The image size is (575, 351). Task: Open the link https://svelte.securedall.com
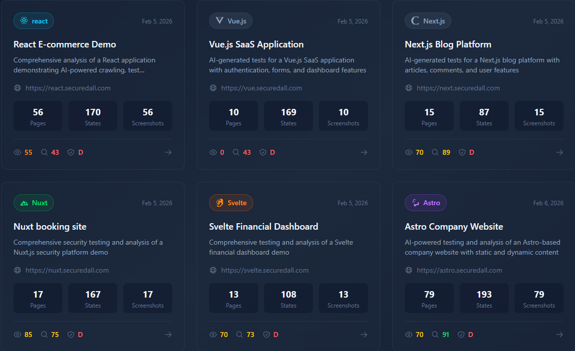click(x=265, y=270)
